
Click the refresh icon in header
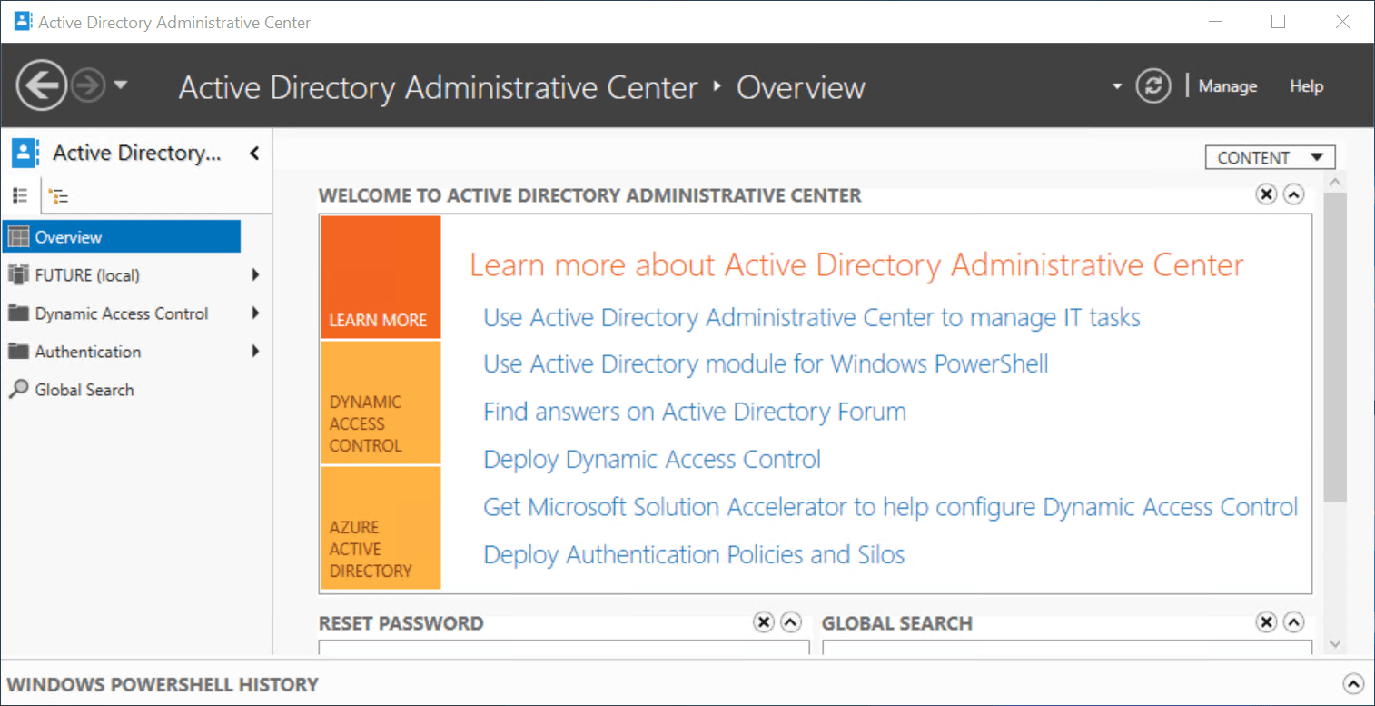click(1153, 86)
